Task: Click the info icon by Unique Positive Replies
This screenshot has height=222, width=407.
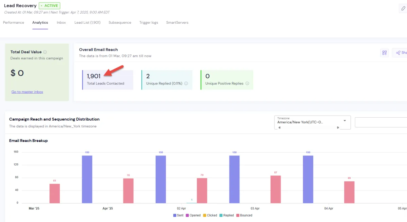Action: [x=247, y=83]
